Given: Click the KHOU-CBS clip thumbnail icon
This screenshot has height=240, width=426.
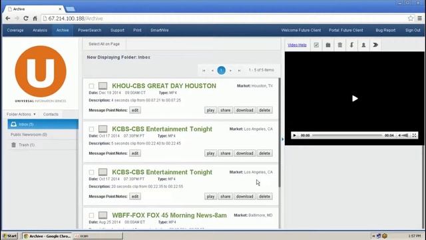Looking at the screenshot, I should point(103,86).
